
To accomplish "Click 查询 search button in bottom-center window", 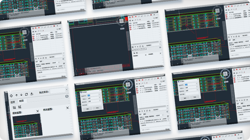I will [162, 81].
